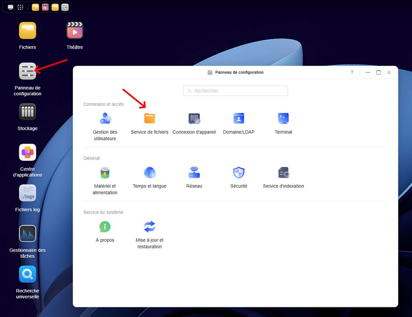This screenshot has width=412, height=317.
Task: Open Recherche universelle desktop app
Action: tap(27, 274)
